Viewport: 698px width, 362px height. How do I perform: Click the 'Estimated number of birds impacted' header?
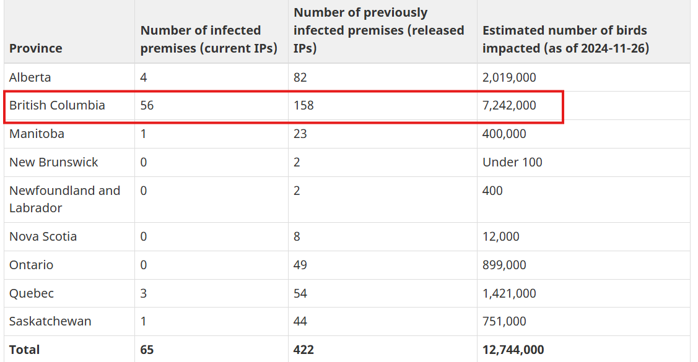click(566, 39)
